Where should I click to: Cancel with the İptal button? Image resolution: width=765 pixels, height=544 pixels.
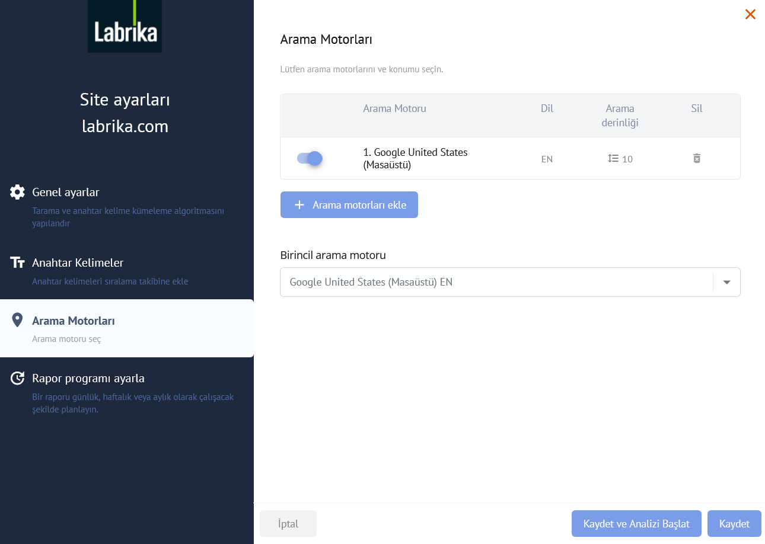point(288,523)
